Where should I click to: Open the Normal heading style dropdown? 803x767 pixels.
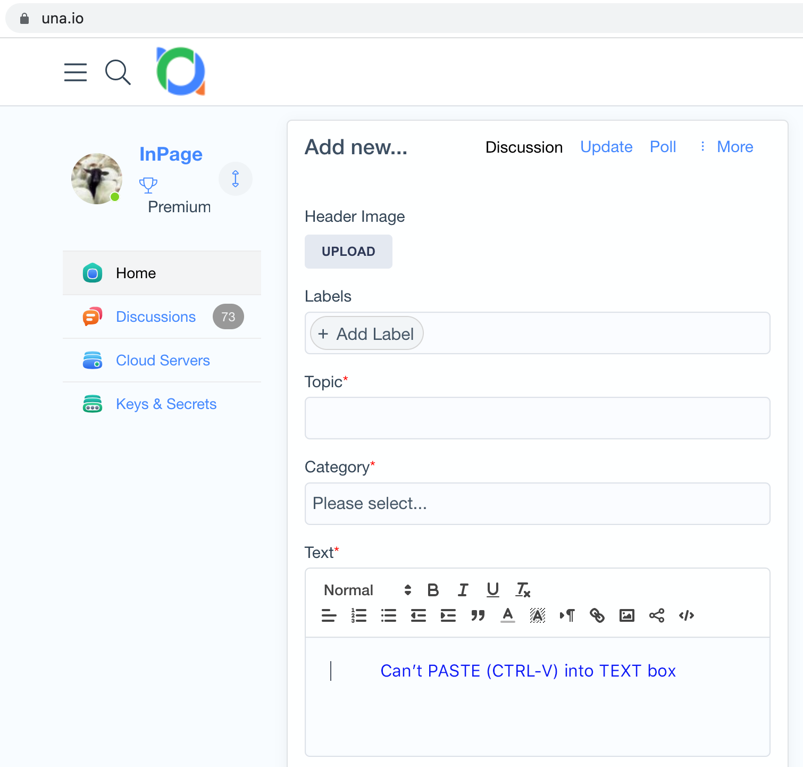(367, 590)
